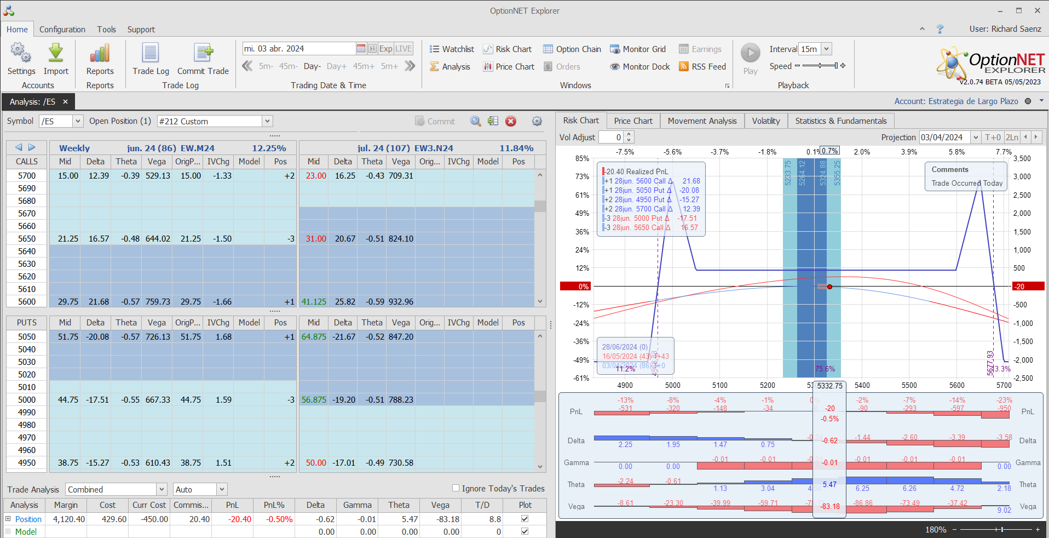Screen dimensions: 1049x538
Task: Open the Settings gear in Accounts
Action: tap(21, 54)
